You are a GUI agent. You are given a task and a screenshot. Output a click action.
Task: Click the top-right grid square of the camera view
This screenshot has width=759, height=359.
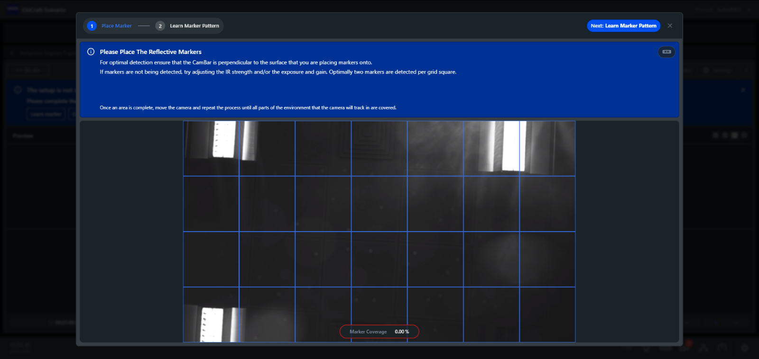tap(547, 148)
